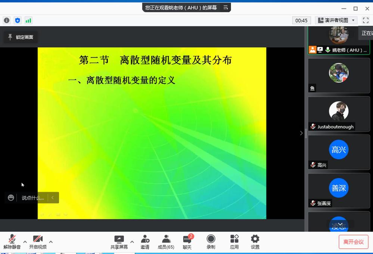The width and height of the screenshot is (373, 254).
Task: Click the blue security shield icon
Action: [x=17, y=21]
